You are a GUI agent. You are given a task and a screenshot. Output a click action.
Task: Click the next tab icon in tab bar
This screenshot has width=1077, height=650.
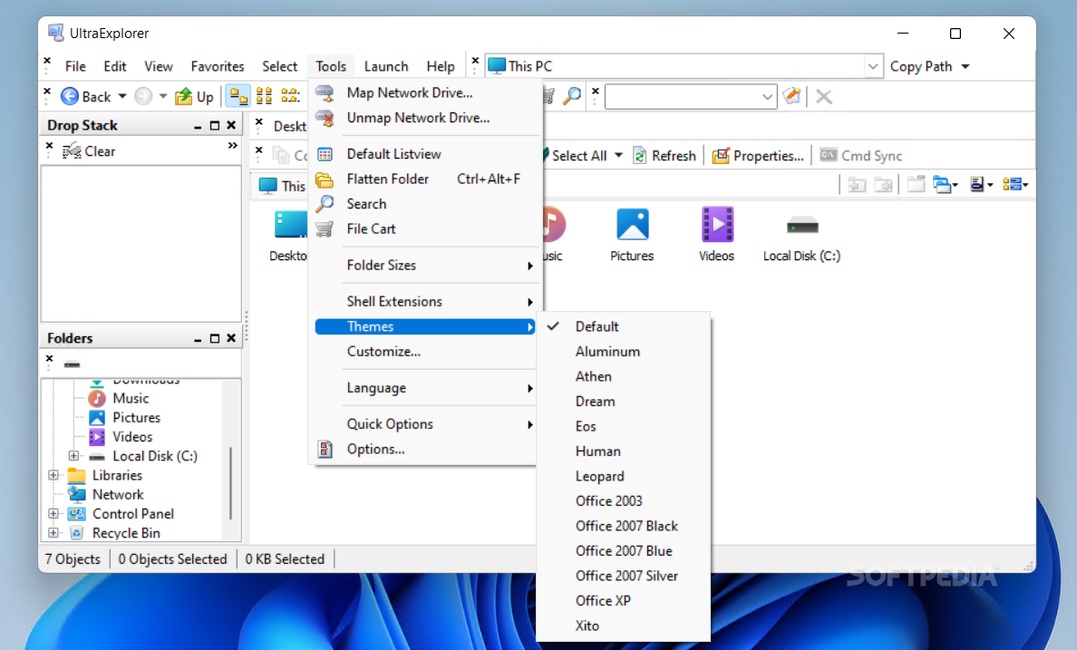883,184
